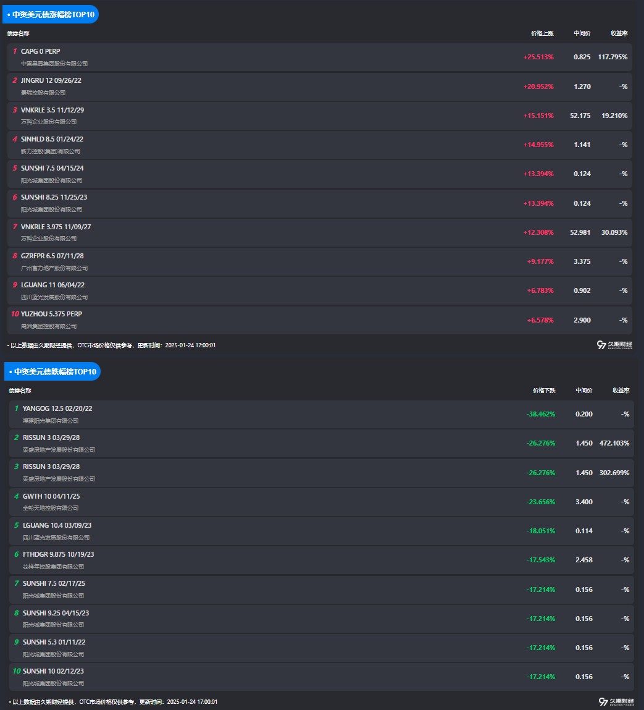
Task: Click mid price 0.200
Action: pyautogui.click(x=584, y=414)
